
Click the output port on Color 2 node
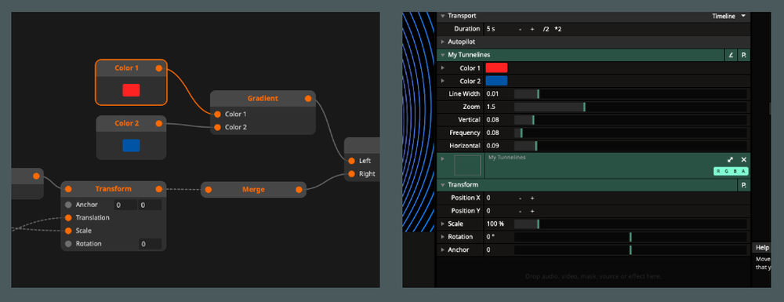click(x=159, y=123)
